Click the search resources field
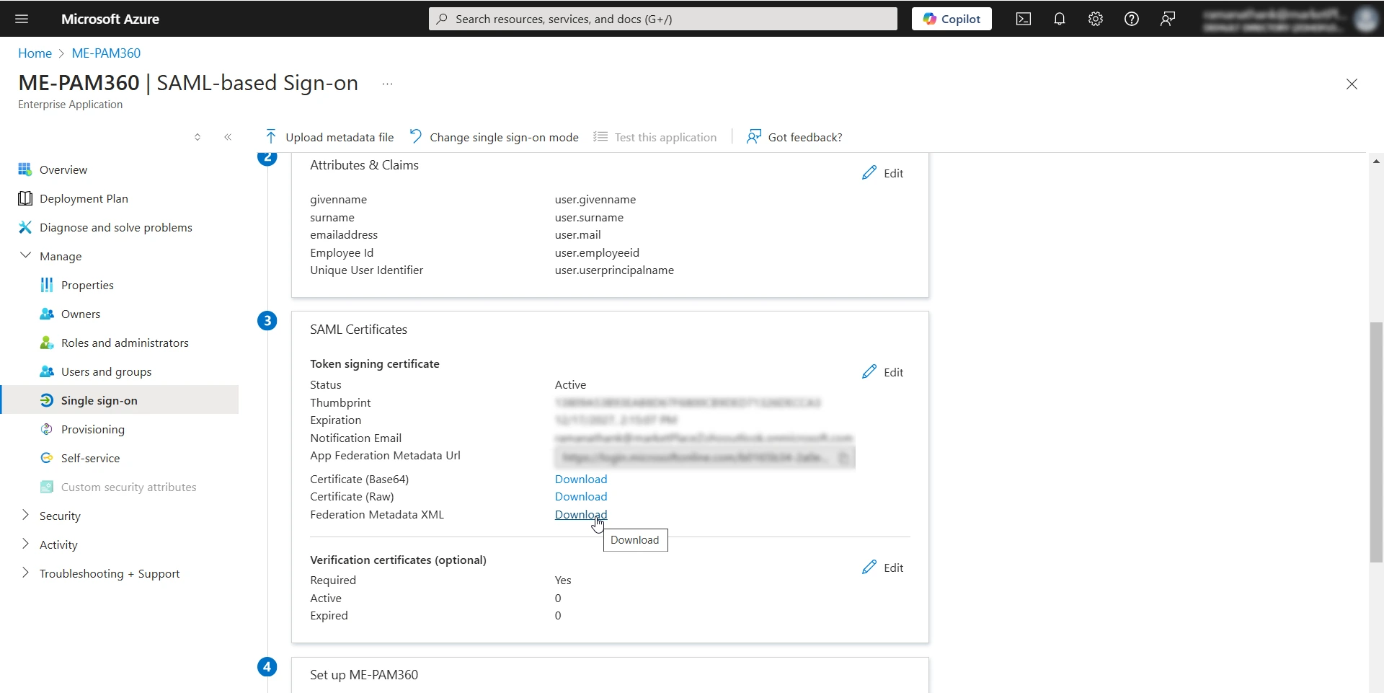Viewport: 1384px width, 693px height. (x=662, y=19)
